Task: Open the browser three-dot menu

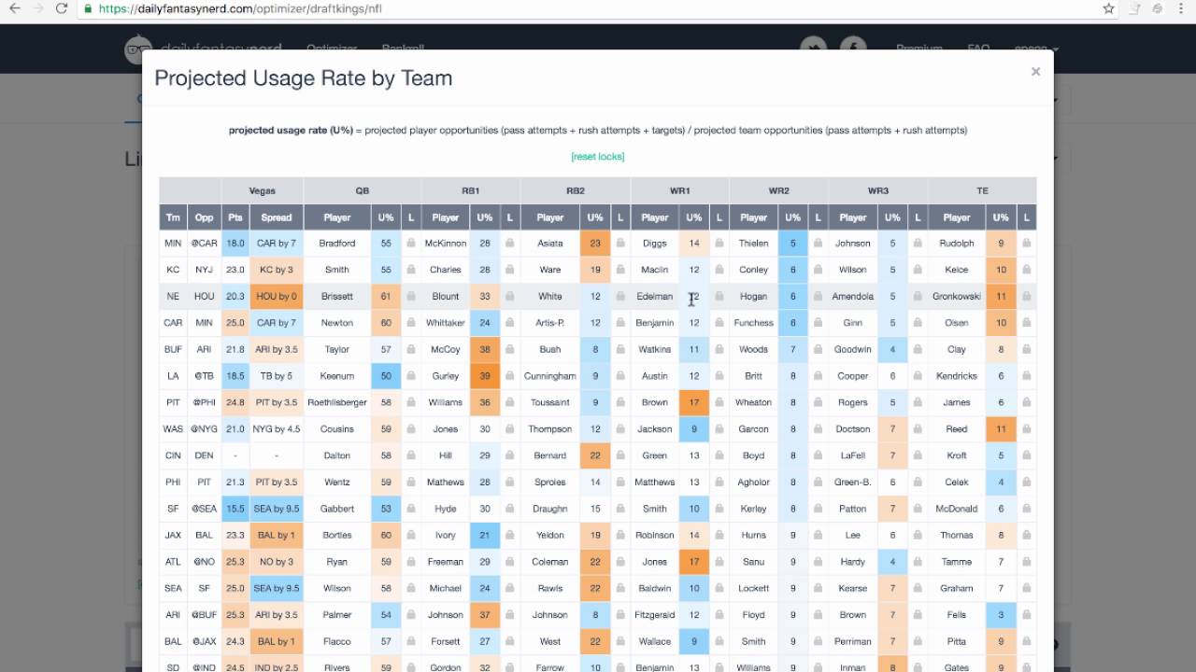Action: 1181,8
